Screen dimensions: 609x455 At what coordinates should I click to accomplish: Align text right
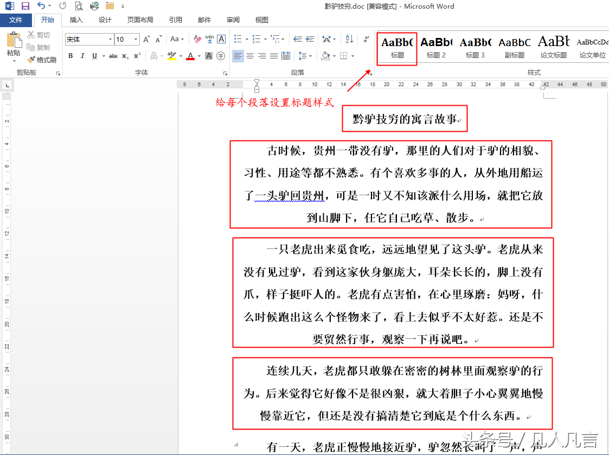tap(262, 56)
